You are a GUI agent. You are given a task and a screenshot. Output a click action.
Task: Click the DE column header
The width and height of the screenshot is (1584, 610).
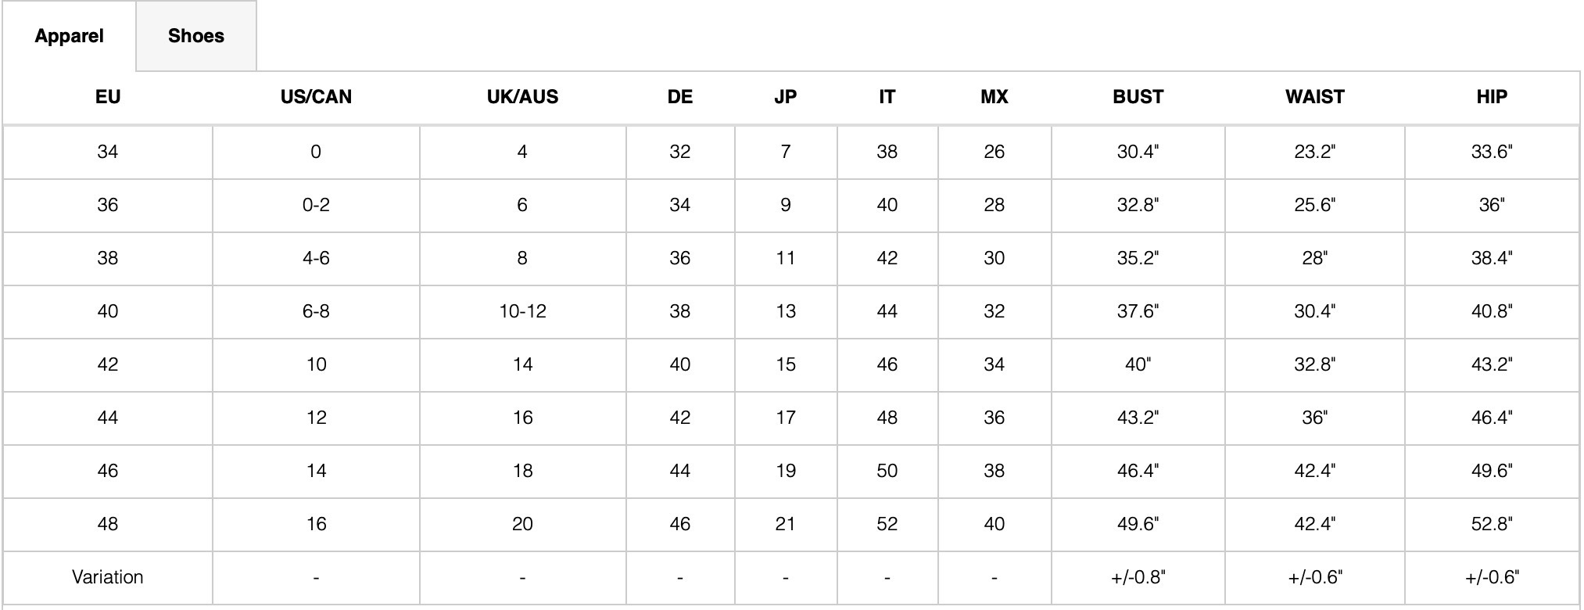coord(679,97)
